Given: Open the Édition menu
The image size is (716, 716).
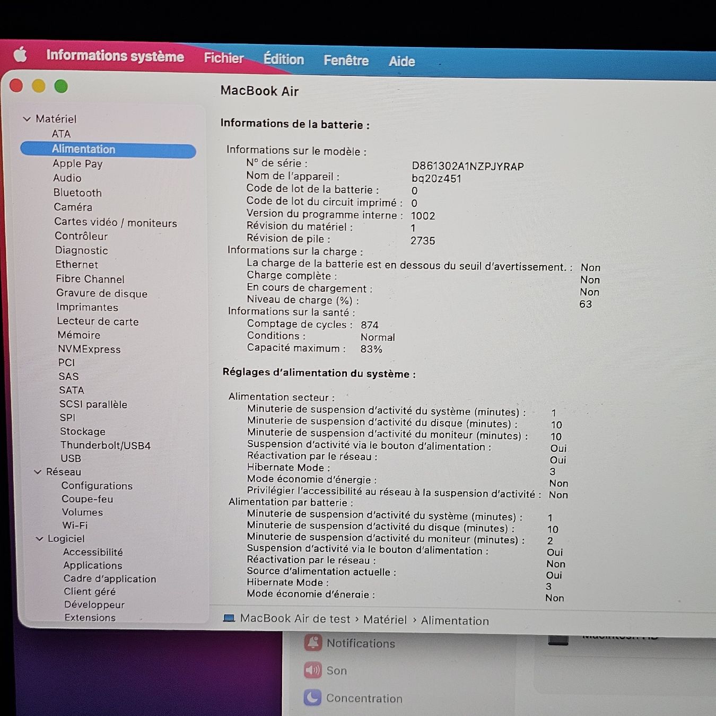Looking at the screenshot, I should coord(284,59).
